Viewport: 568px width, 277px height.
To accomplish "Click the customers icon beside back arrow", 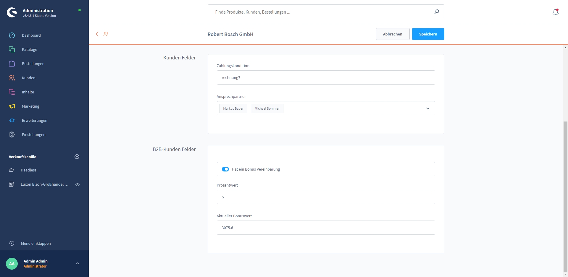I will (x=106, y=34).
